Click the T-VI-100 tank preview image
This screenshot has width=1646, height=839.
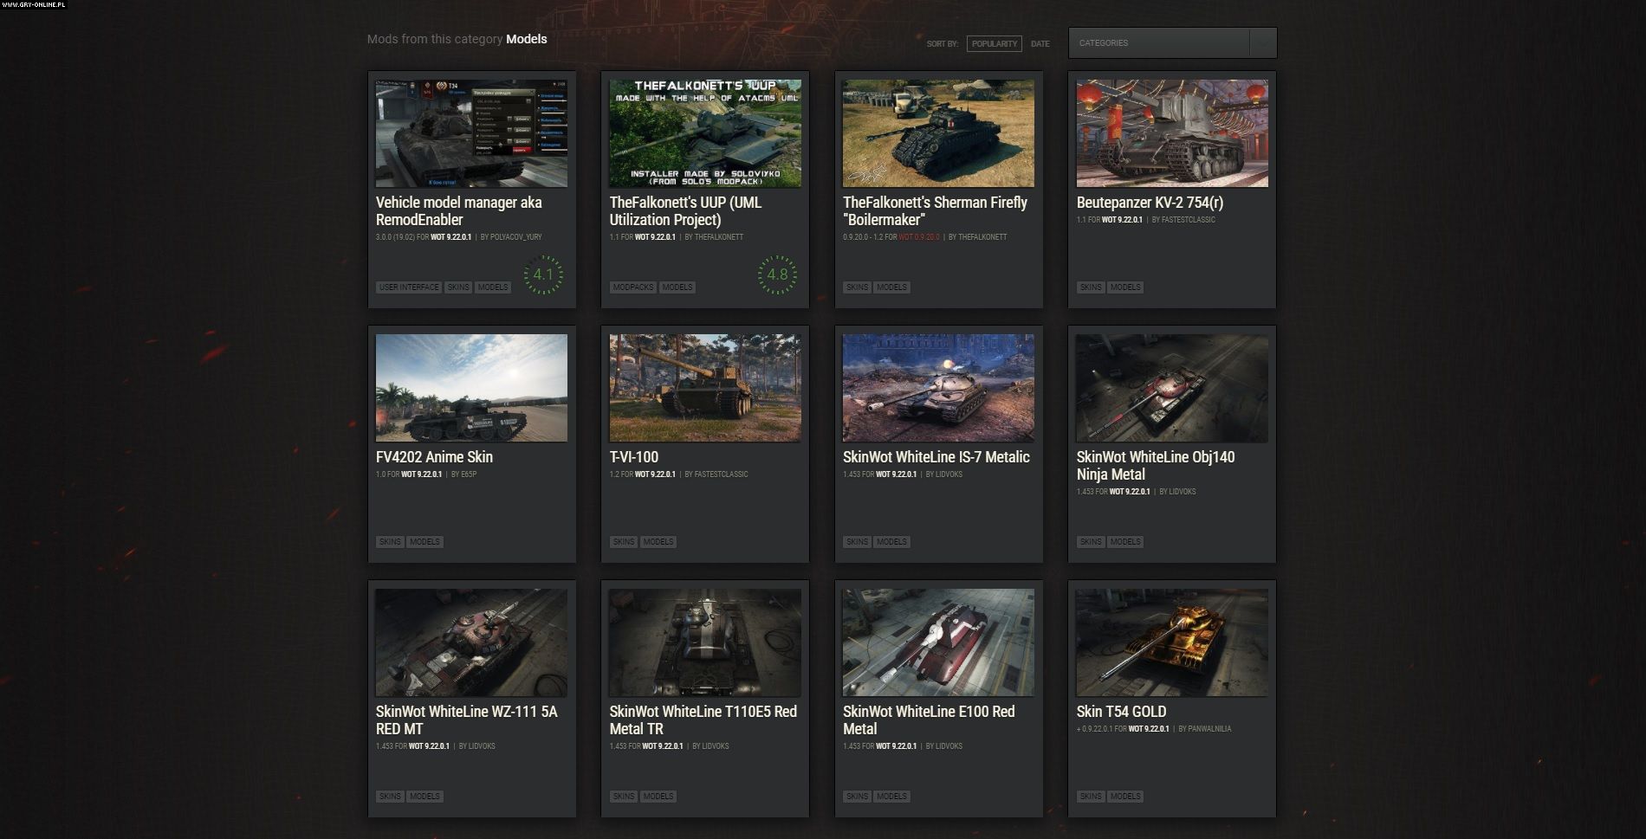point(704,388)
